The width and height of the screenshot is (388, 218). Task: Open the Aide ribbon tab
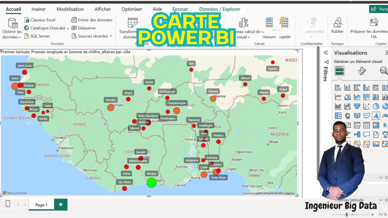pos(157,9)
